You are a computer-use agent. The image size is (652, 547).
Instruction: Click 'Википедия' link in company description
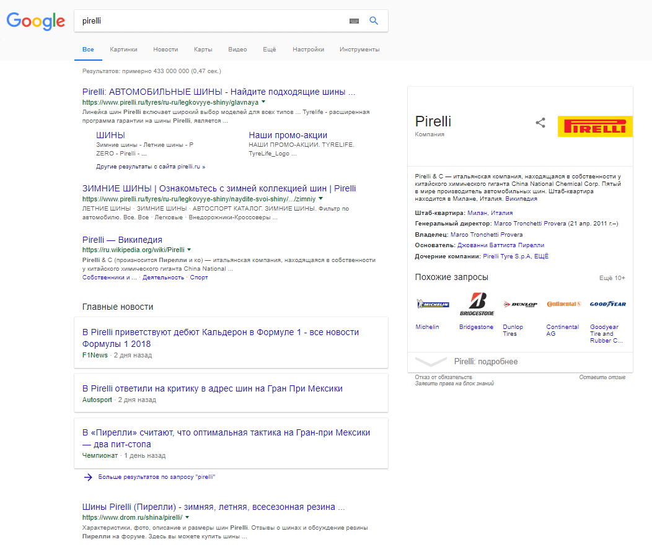click(x=521, y=199)
